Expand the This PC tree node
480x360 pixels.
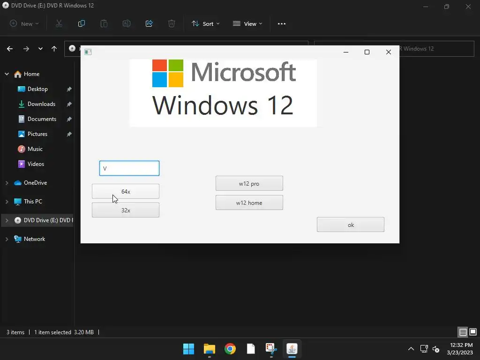click(x=7, y=202)
